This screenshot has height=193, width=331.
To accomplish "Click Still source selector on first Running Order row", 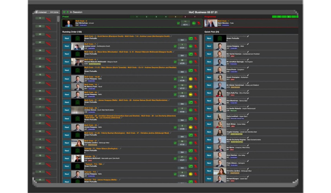I will [182, 40].
